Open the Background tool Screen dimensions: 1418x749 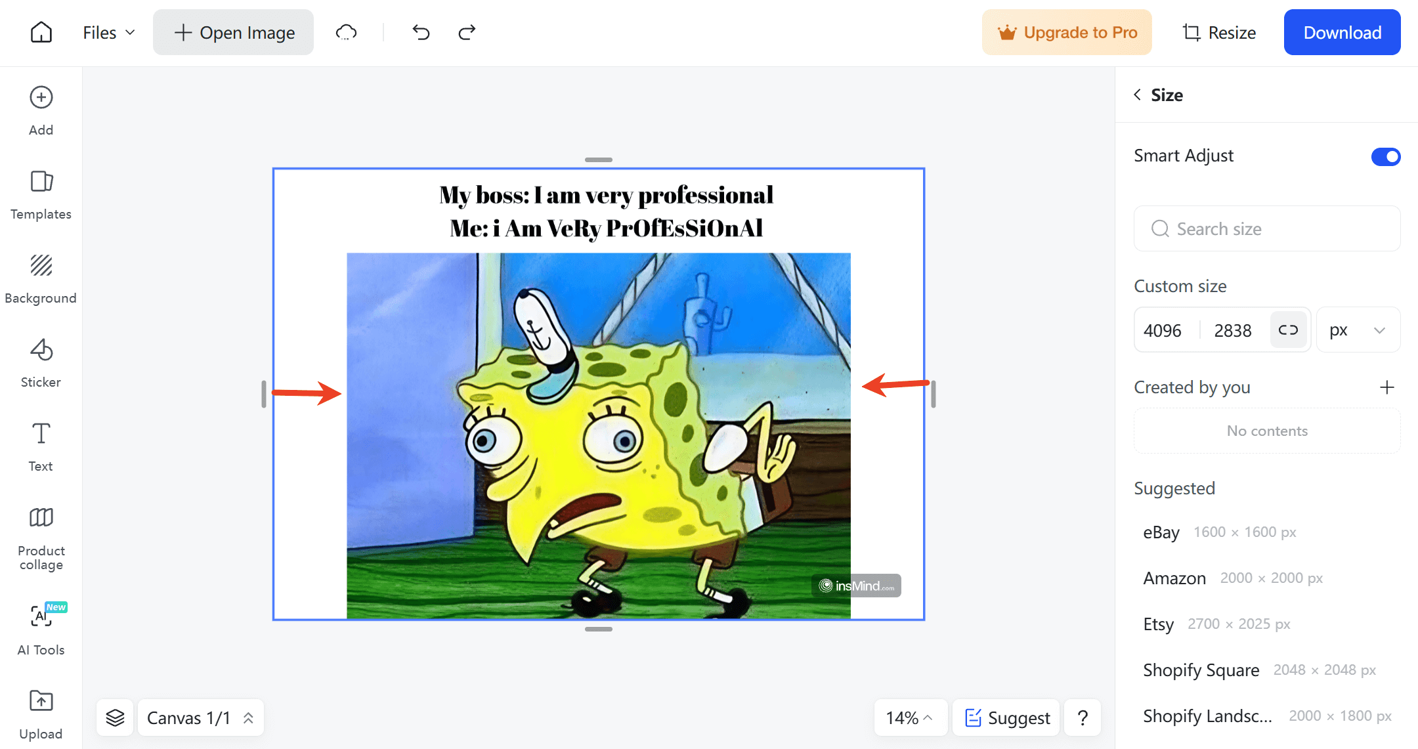click(41, 276)
